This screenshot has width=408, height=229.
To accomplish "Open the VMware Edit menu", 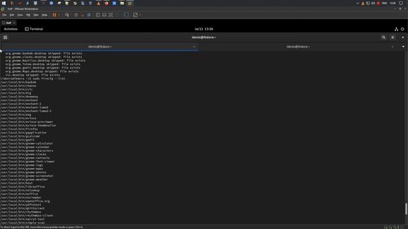I will [x=11, y=15].
